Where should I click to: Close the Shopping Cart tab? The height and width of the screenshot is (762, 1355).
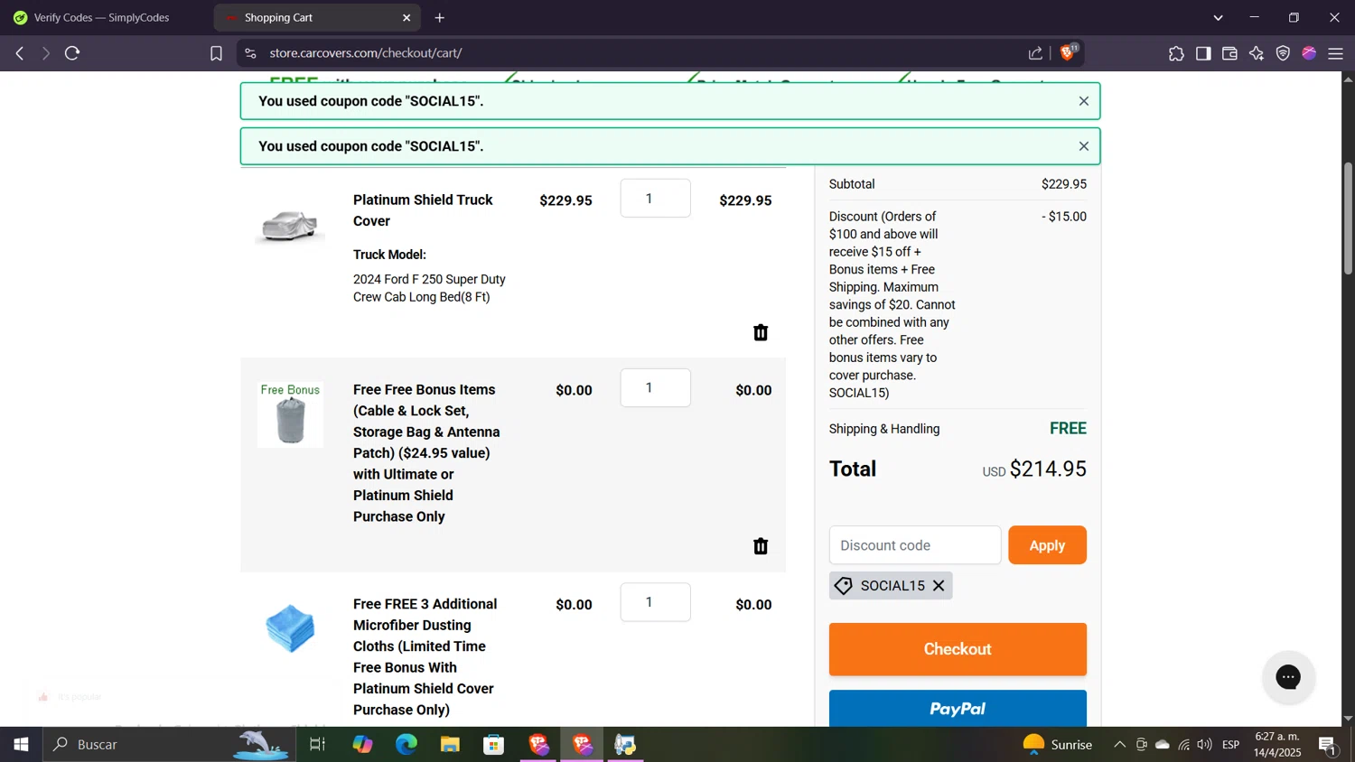point(406,17)
